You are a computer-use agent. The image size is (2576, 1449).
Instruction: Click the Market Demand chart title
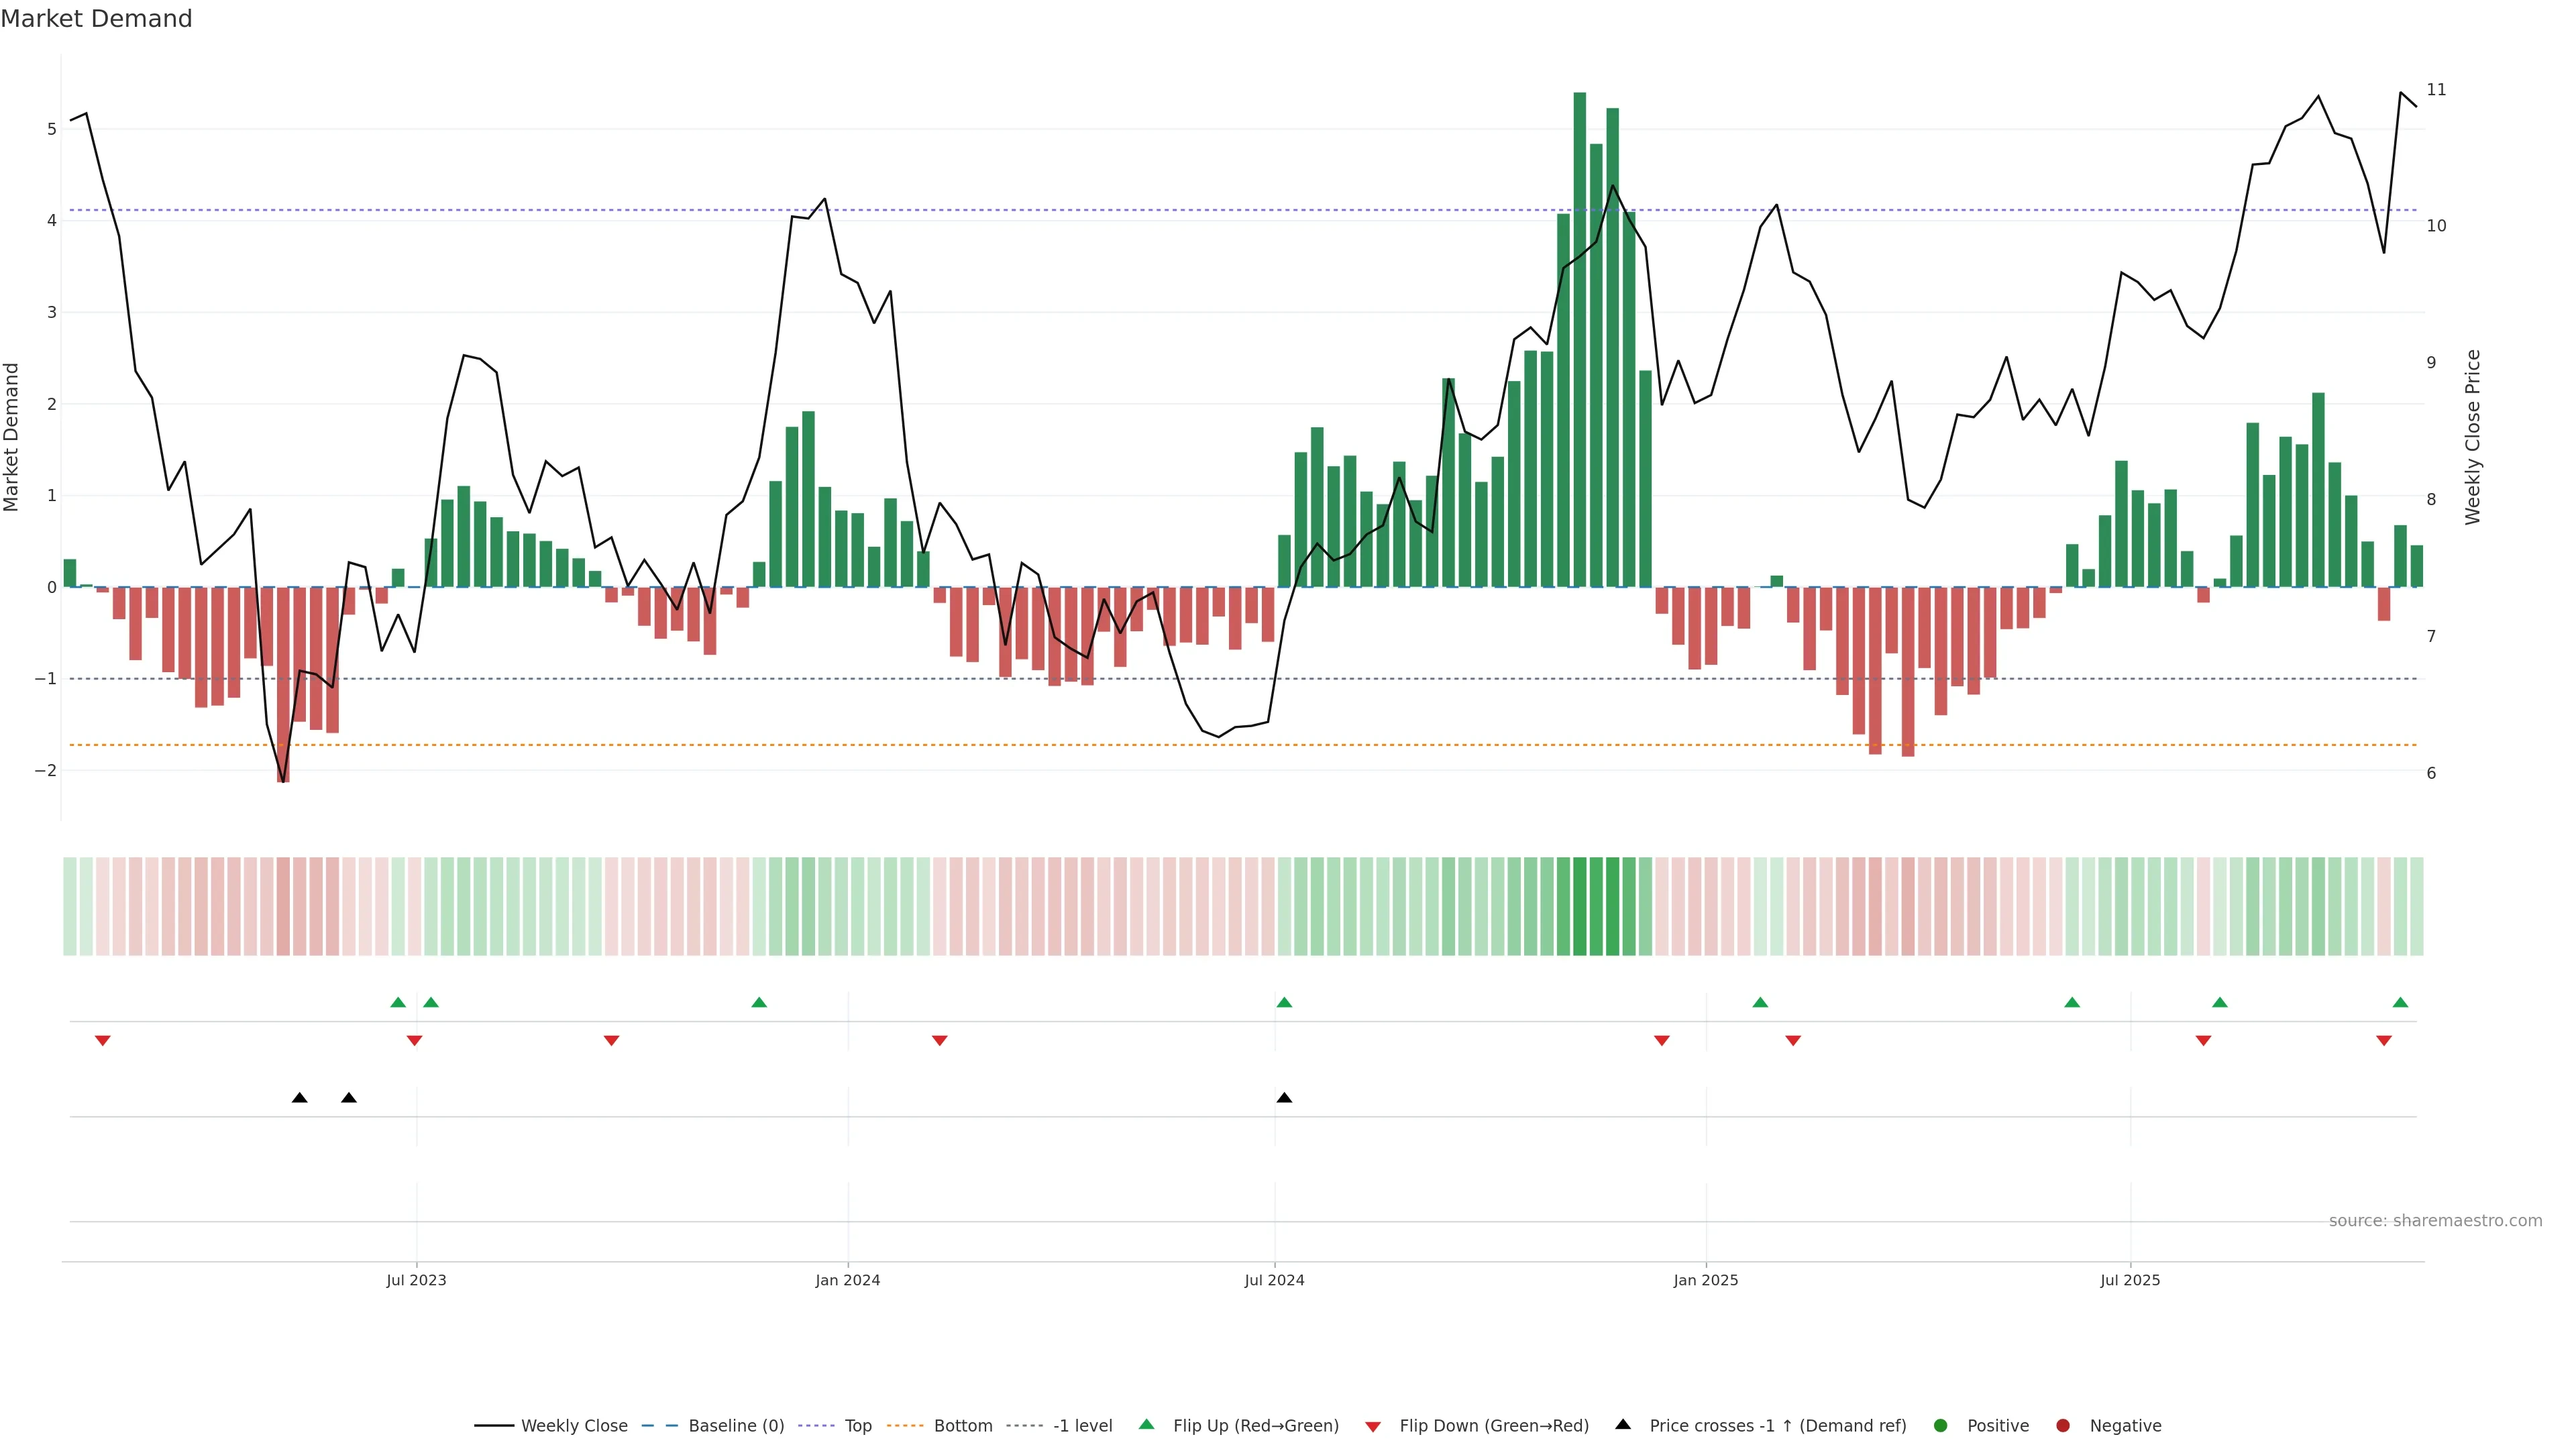coord(96,19)
